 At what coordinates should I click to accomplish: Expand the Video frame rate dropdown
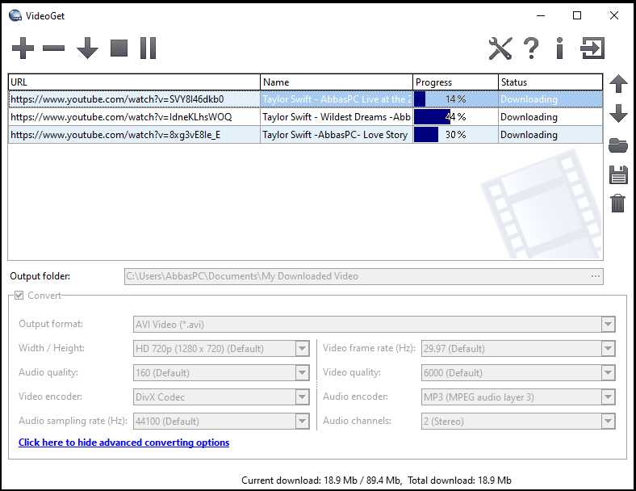[x=608, y=349]
